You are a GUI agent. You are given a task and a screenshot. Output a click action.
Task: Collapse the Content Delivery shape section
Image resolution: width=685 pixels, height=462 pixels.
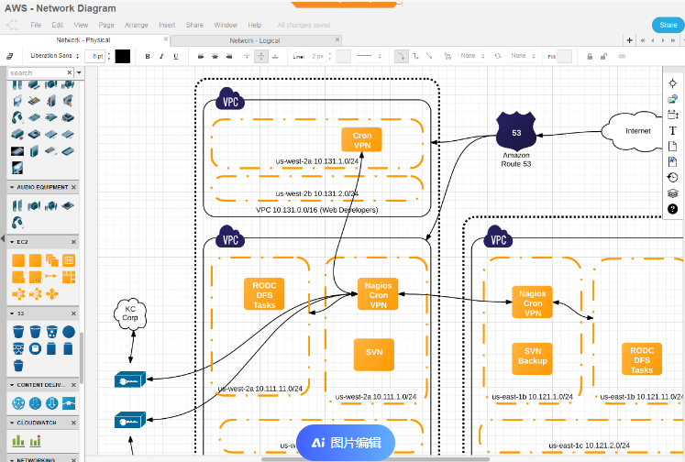12,385
